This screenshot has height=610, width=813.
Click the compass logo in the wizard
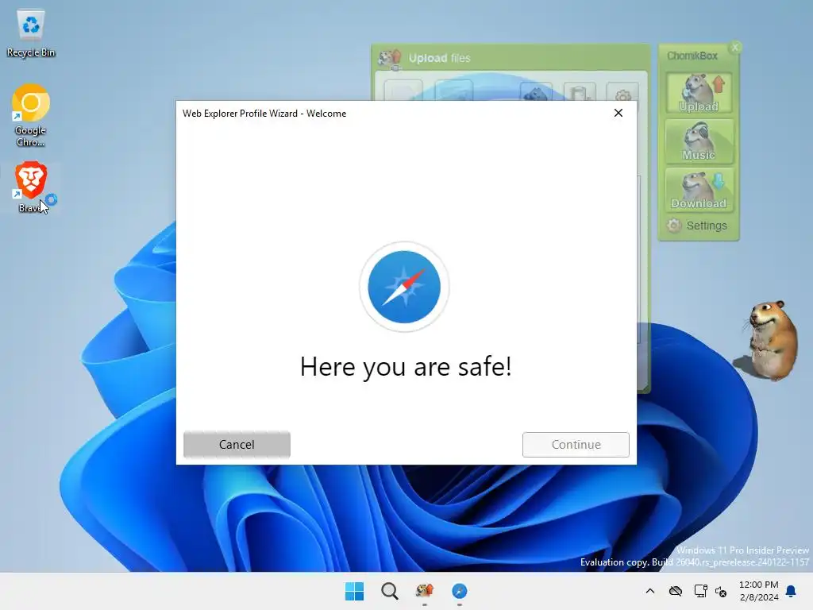[x=404, y=287]
